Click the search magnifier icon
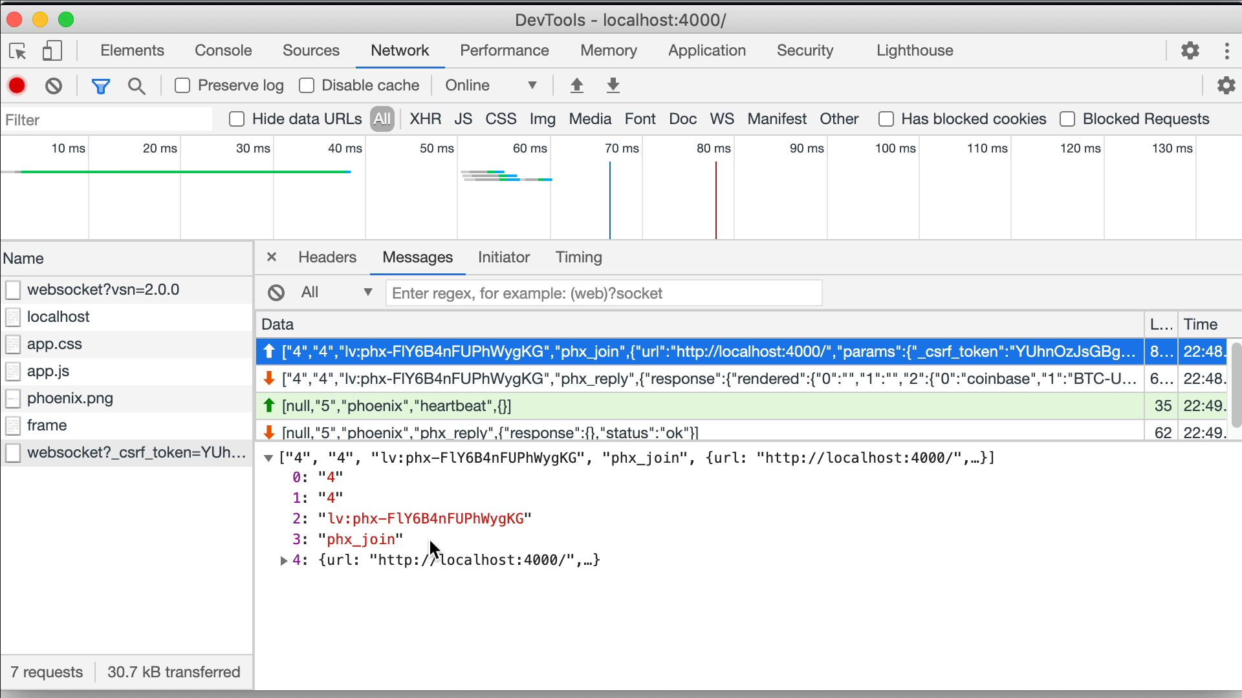 136,85
